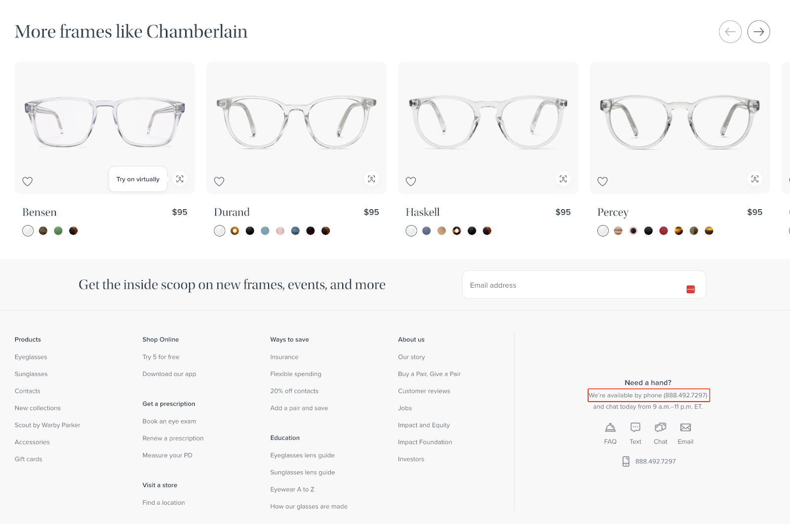Image resolution: width=790 pixels, height=524 pixels.
Task: Click the FAQ bell icon
Action: (610, 427)
